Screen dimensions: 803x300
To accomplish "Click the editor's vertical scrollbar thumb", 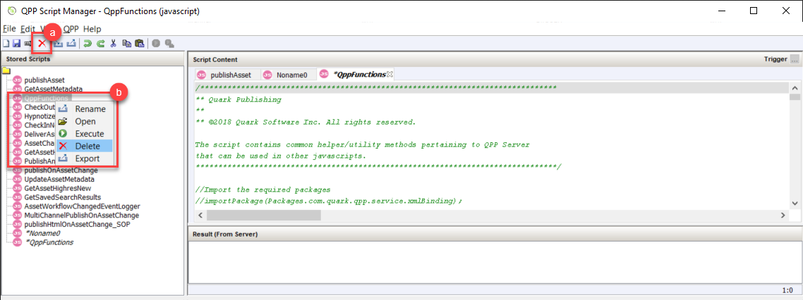I will click(x=795, y=96).
